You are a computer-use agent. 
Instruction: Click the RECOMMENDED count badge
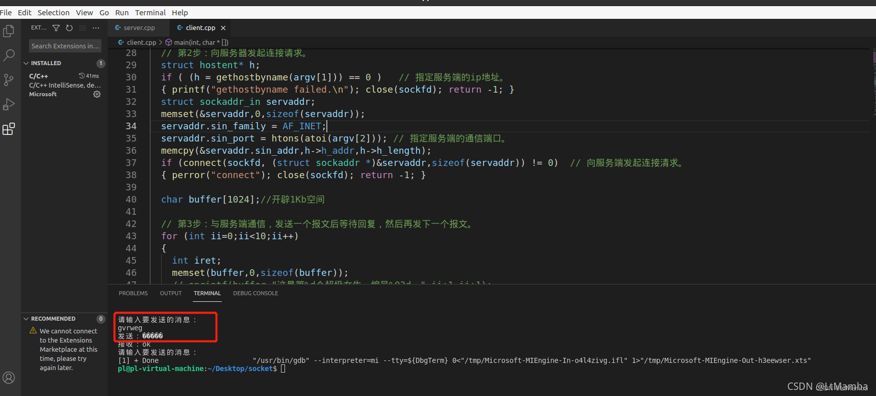(x=101, y=319)
